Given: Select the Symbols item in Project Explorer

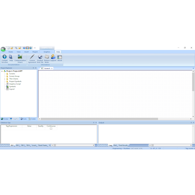Looking at the screenshot, I should [12, 87].
